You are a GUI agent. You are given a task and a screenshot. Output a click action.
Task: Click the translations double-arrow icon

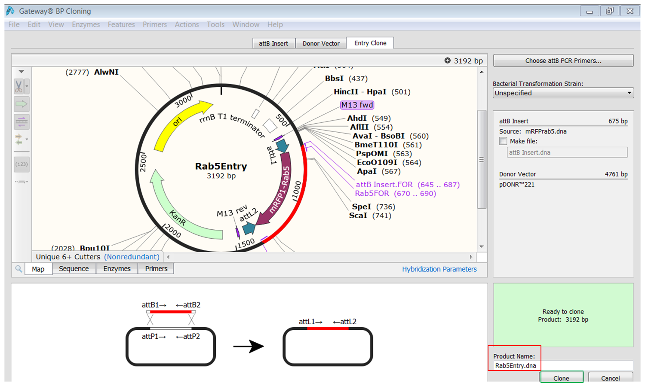coord(19,139)
